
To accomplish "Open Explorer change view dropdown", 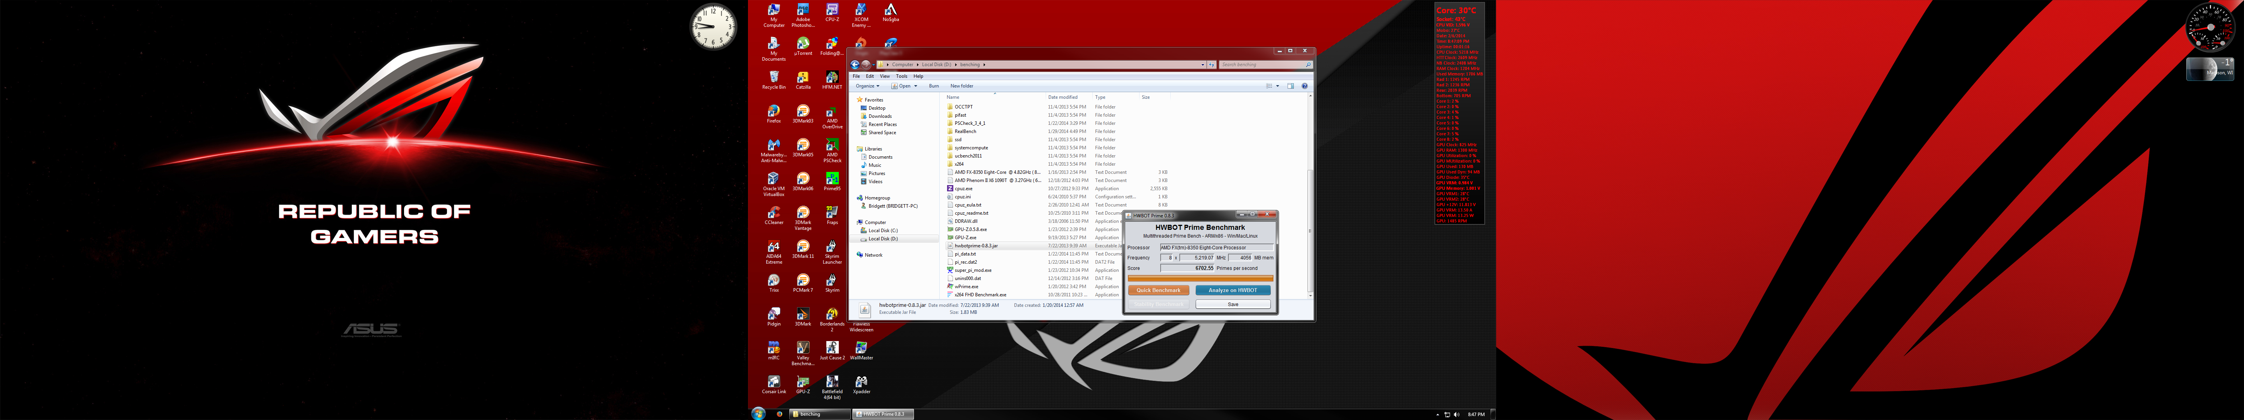I will point(1277,86).
